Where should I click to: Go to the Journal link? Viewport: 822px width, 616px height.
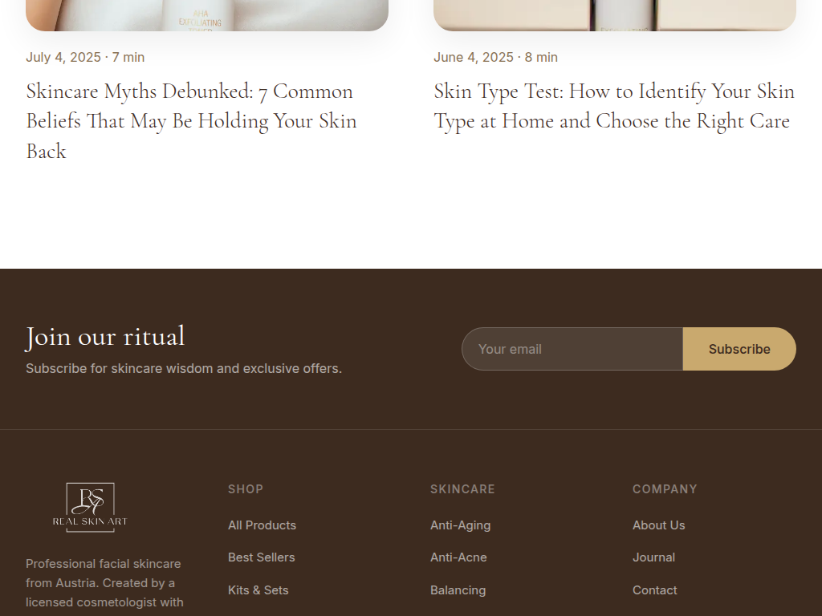[x=653, y=557]
